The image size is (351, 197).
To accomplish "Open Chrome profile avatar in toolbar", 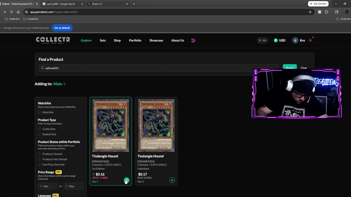I will [347, 12].
